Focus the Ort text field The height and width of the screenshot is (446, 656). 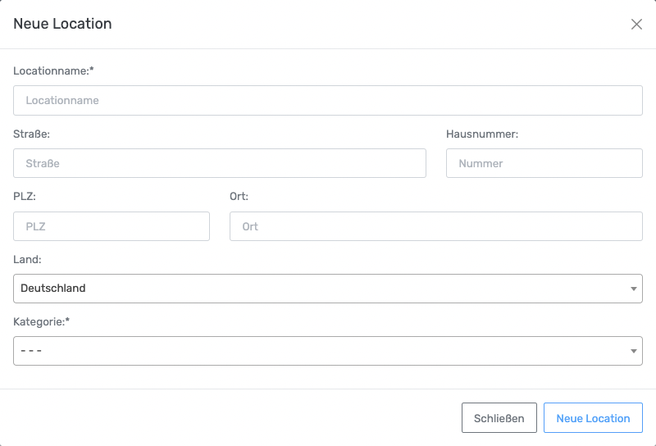pyautogui.click(x=436, y=226)
